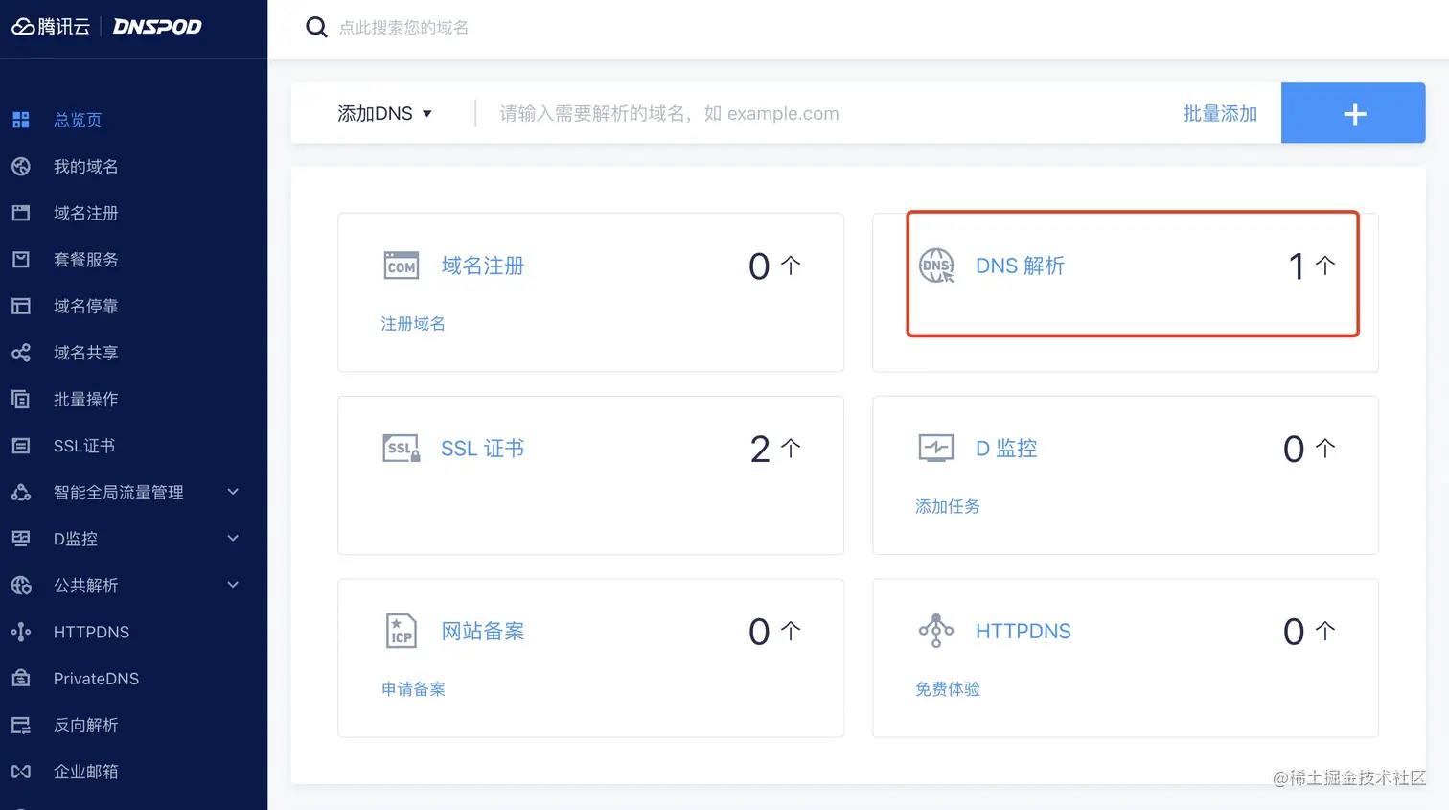Open the 网站备案 card title
Viewport: 1449px width, 810px height.
click(482, 631)
